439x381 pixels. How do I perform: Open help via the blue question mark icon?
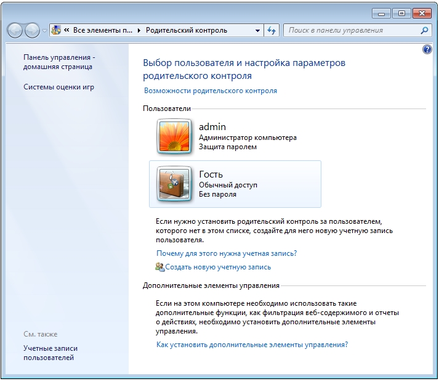point(427,49)
